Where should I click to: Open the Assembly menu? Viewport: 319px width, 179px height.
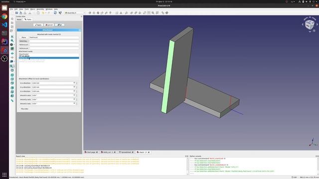click(40, 9)
